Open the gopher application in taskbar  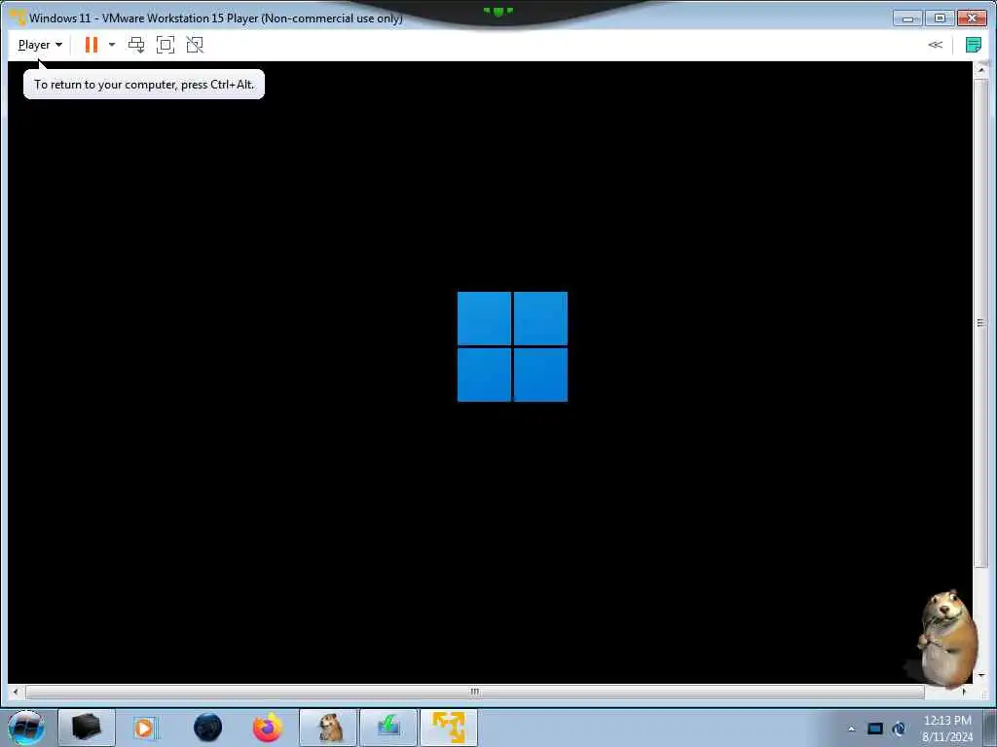(x=329, y=728)
